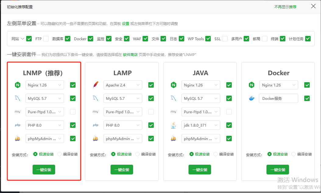Check the Pure-Ftpd checkbox in LNMP panel
The height and width of the screenshot is (193, 321).
(73, 112)
